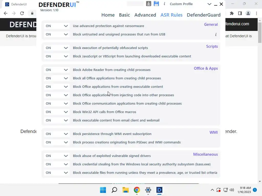Open Windows Start menu

pyautogui.click(x=103, y=190)
